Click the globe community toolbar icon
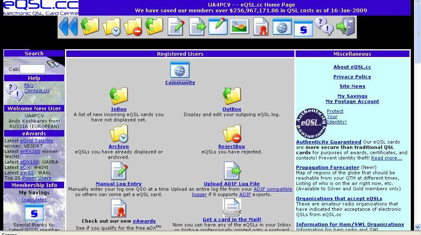421x235 pixels. 282,27
